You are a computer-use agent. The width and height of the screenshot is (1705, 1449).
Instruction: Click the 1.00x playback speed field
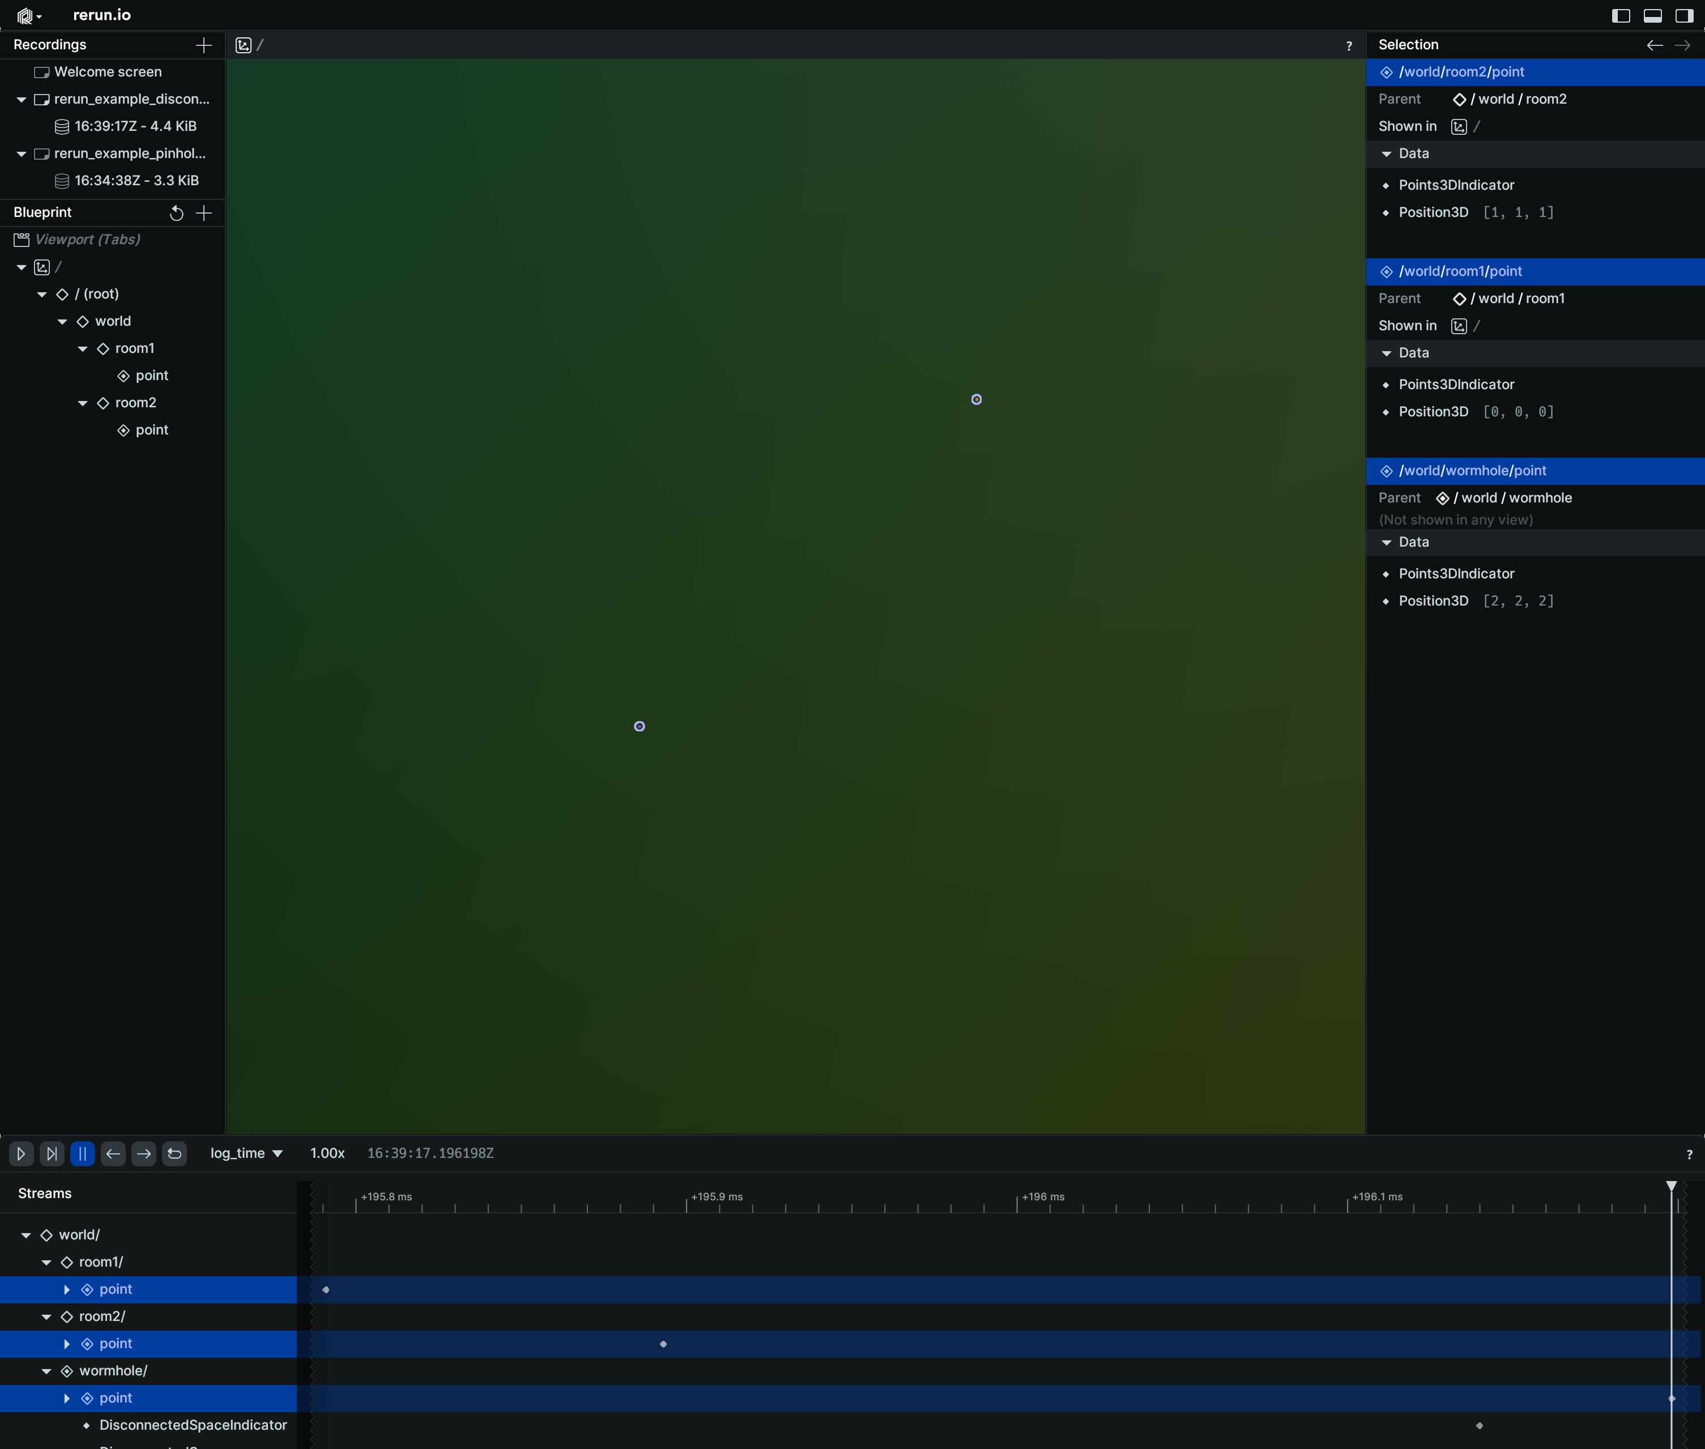(327, 1154)
